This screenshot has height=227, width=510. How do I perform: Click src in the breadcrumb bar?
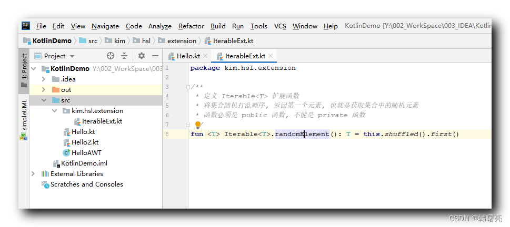tap(88, 41)
